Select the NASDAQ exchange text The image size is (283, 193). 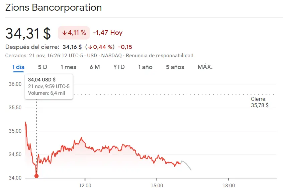[x=110, y=56]
